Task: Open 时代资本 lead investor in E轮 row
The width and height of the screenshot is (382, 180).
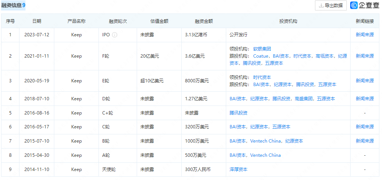Action: [262, 77]
